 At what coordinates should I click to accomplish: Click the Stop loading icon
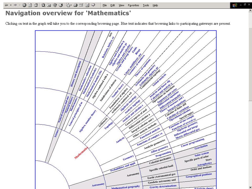pyautogui.click(x=24, y=5)
